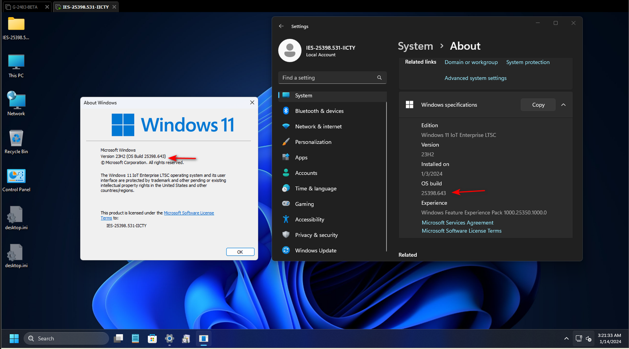
Task: Open Task View in taskbar
Action: click(x=118, y=338)
